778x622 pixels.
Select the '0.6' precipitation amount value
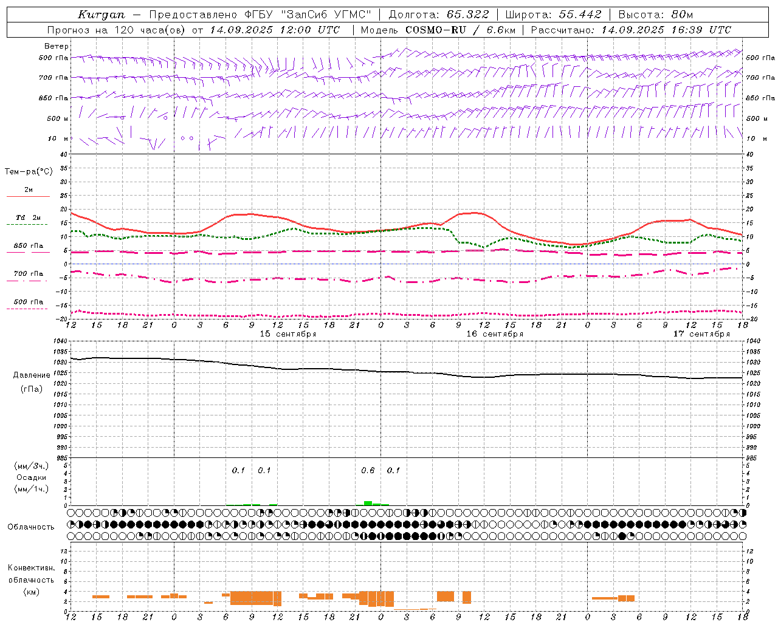[x=368, y=471]
